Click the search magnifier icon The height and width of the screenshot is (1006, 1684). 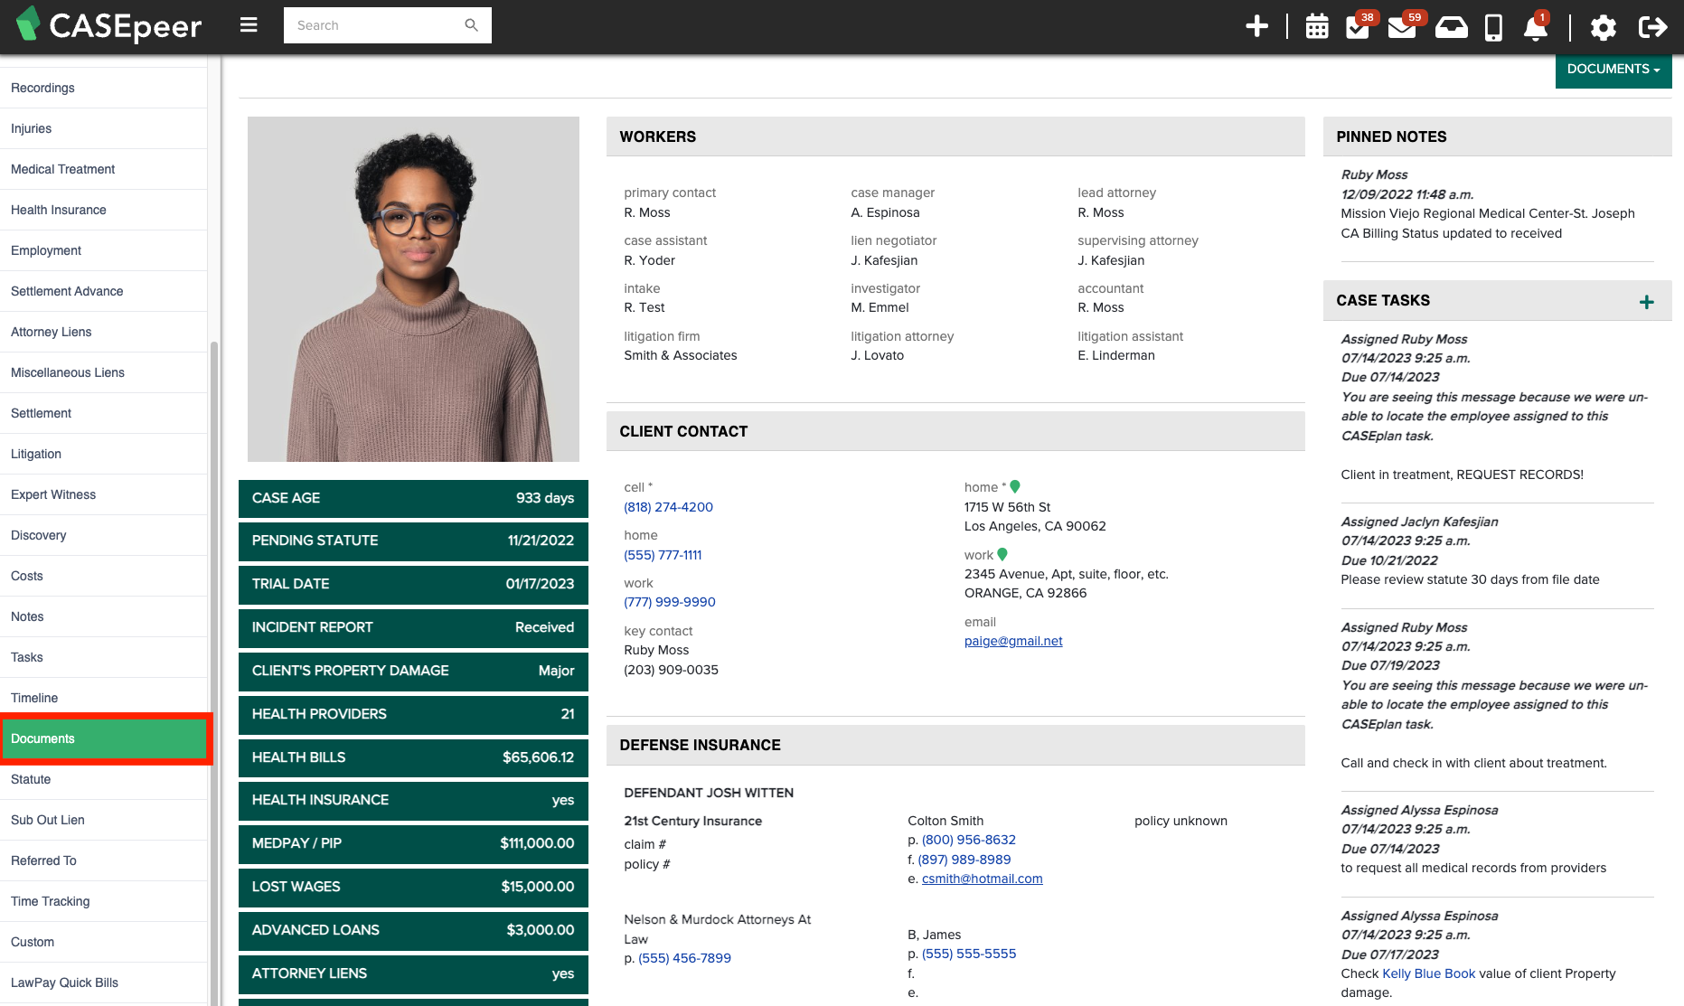471,25
